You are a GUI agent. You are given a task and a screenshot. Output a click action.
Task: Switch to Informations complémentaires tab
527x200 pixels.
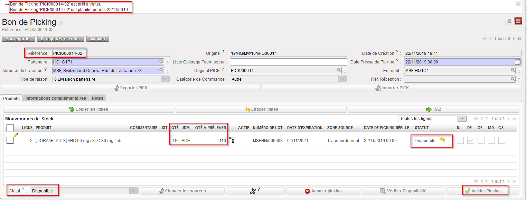(56, 98)
